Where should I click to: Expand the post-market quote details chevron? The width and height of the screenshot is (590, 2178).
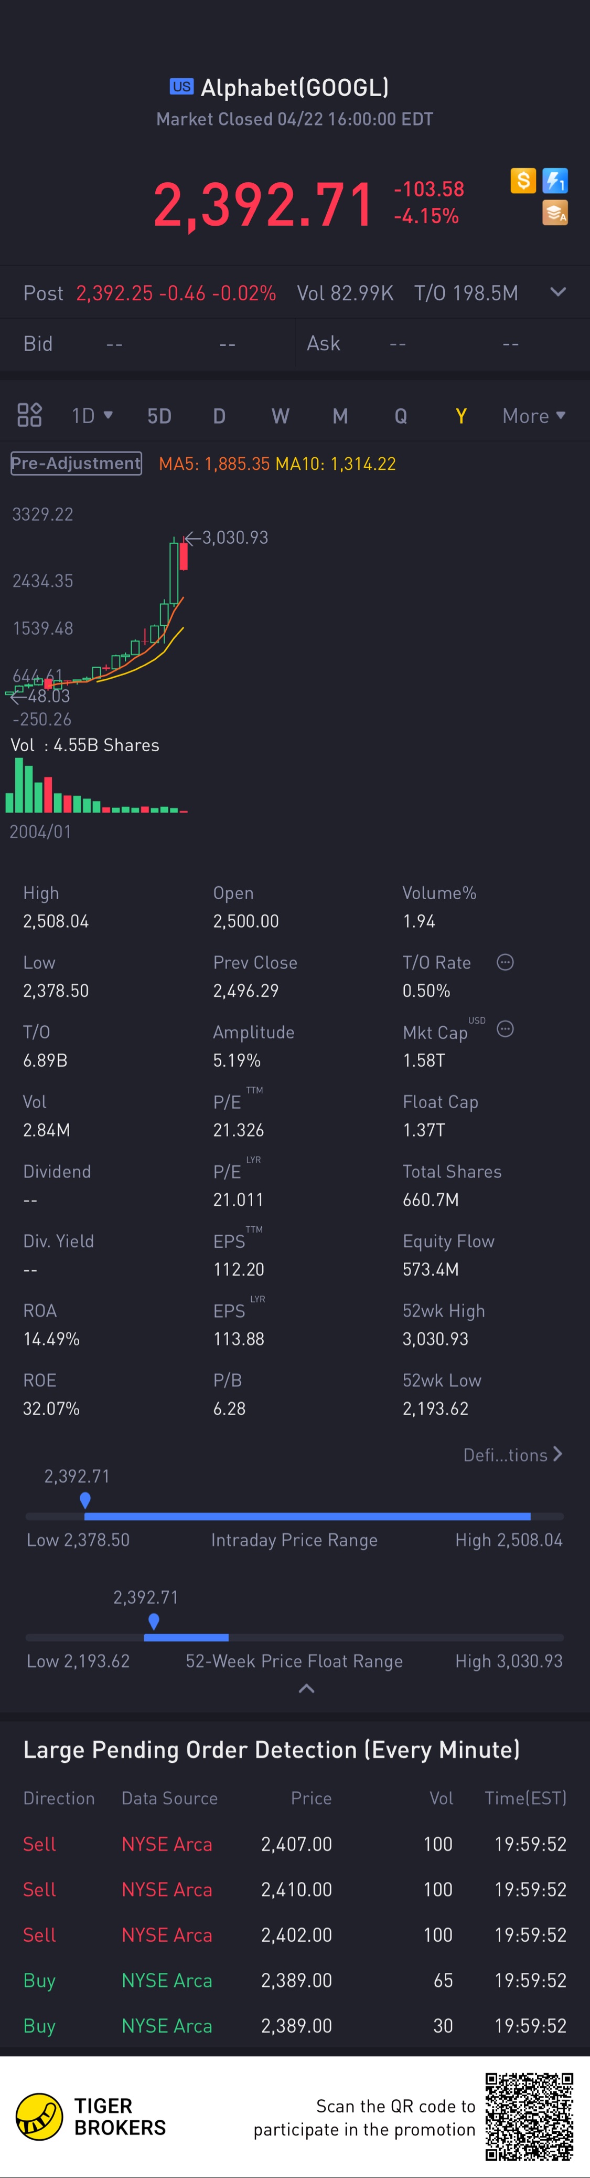click(x=558, y=292)
